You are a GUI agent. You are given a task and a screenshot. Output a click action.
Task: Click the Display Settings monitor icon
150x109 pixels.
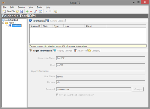[55, 50]
